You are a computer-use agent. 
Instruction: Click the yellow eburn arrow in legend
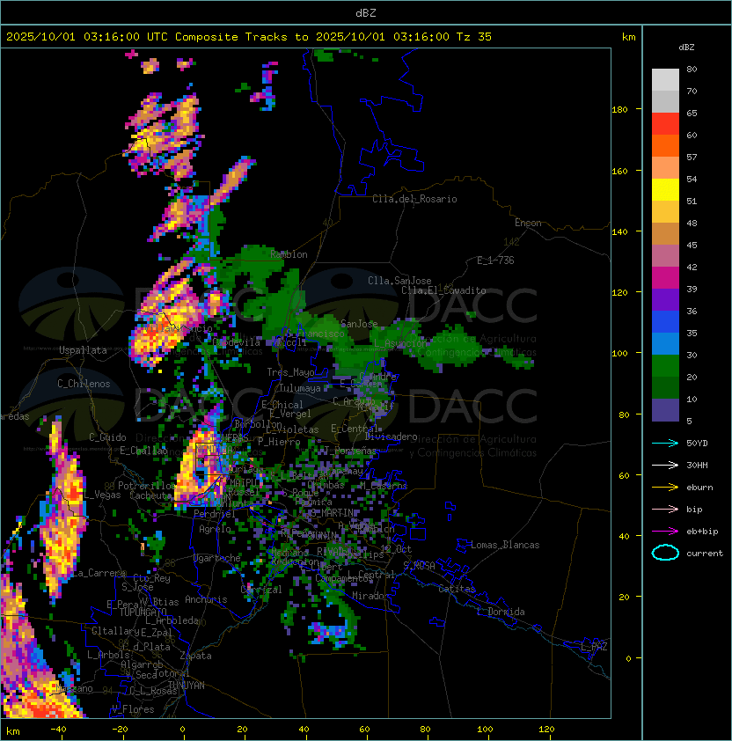[x=665, y=488]
